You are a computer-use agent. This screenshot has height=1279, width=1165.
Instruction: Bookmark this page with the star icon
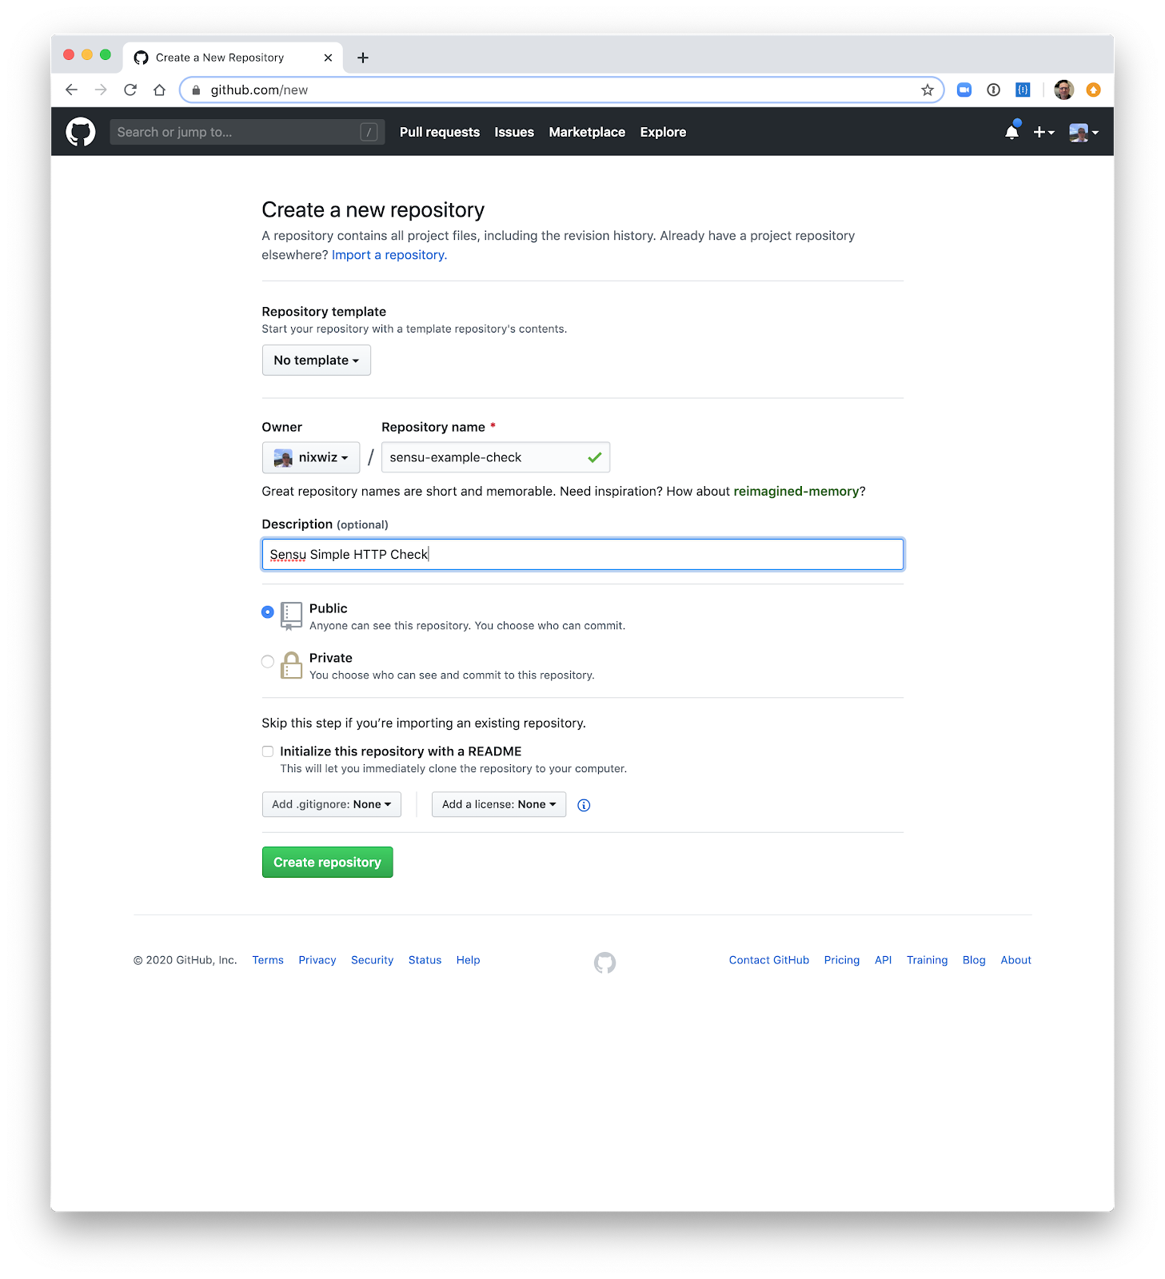pyautogui.click(x=928, y=90)
